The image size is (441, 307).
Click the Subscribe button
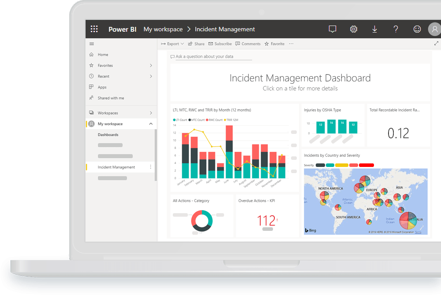coord(220,44)
